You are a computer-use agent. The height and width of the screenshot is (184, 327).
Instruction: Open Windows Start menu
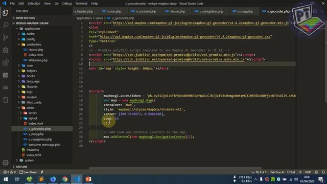tap(6, 179)
